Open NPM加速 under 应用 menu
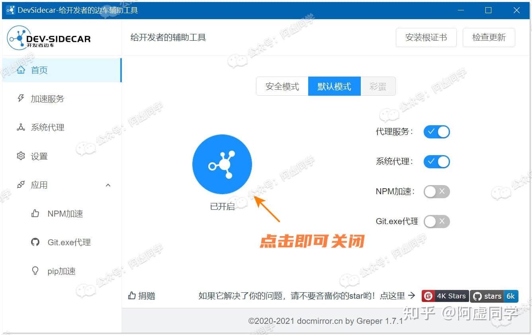The width and height of the screenshot is (532, 335). tap(65, 214)
